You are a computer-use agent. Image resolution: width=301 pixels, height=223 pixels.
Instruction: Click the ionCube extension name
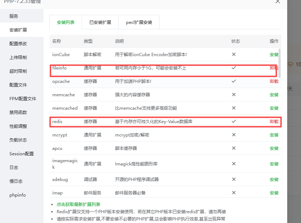coord(61,55)
